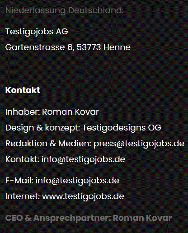The image size is (188, 233).
Task: Open the press@testigojobs.de email link
Action: tap(139, 144)
